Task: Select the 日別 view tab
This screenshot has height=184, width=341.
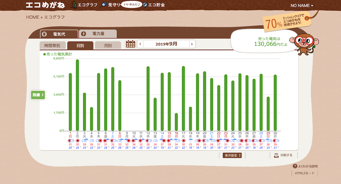Action: 80,45
